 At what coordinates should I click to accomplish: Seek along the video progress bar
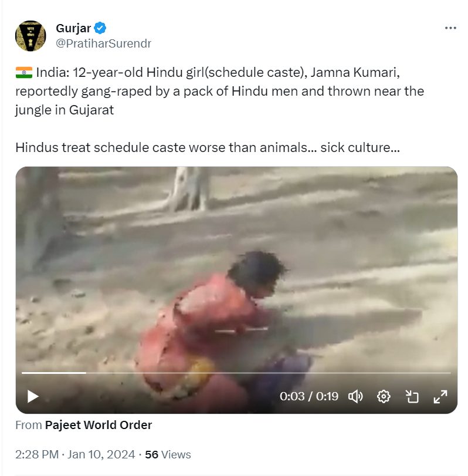point(236,373)
